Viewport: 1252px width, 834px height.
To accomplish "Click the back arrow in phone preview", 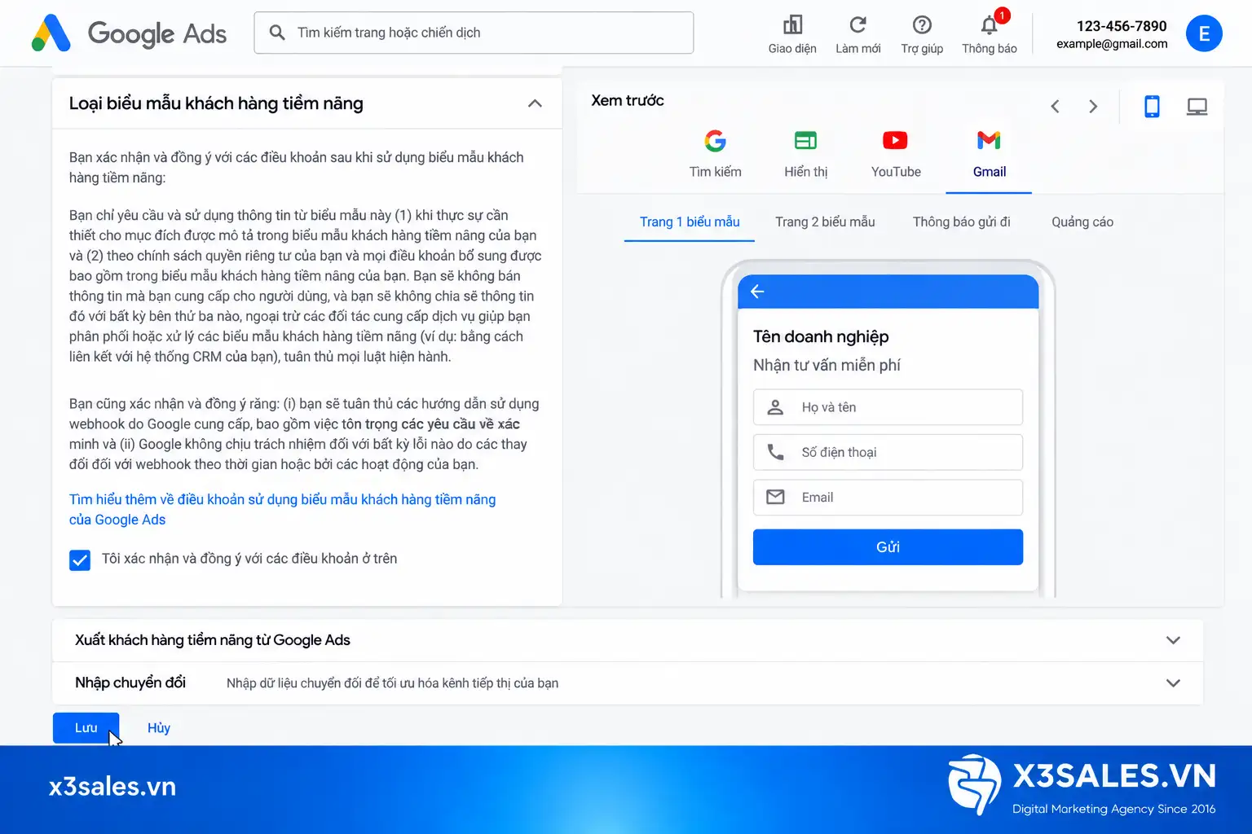I will pyautogui.click(x=757, y=292).
